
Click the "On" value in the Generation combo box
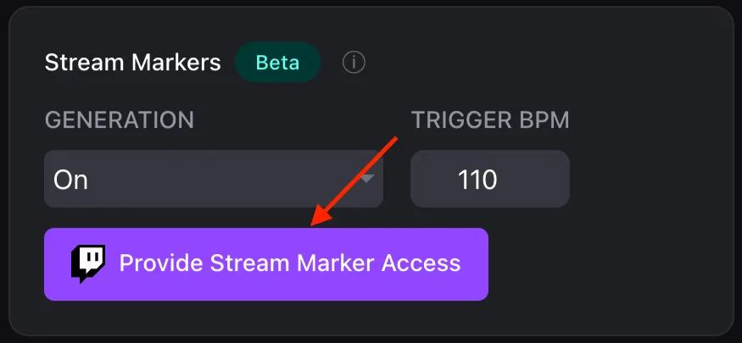(70, 180)
